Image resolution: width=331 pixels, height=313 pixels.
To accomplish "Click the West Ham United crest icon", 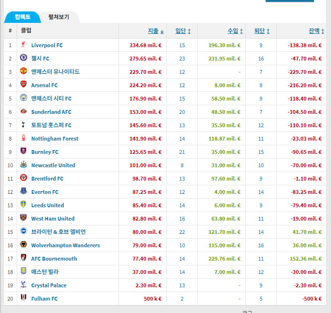I will coord(23,218).
